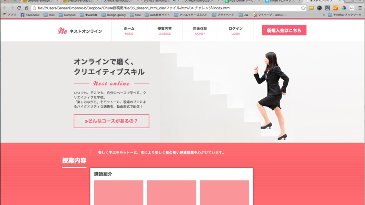Open the Facebook bookmark
Screen dimensions: 365x205
click(x=30, y=15)
